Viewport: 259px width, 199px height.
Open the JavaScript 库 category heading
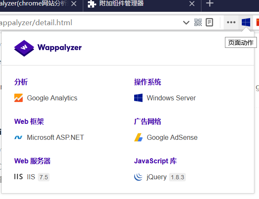pos(156,161)
